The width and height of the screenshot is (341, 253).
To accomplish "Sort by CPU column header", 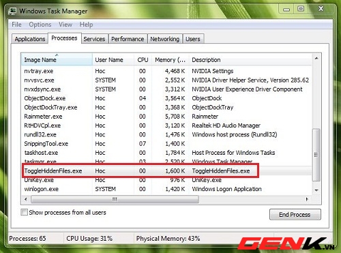I will pos(143,60).
